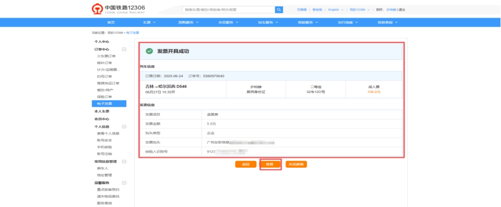Open 雪具快运订单 in the sidebar
The height and width of the screenshot is (207, 501).
[x=108, y=83]
